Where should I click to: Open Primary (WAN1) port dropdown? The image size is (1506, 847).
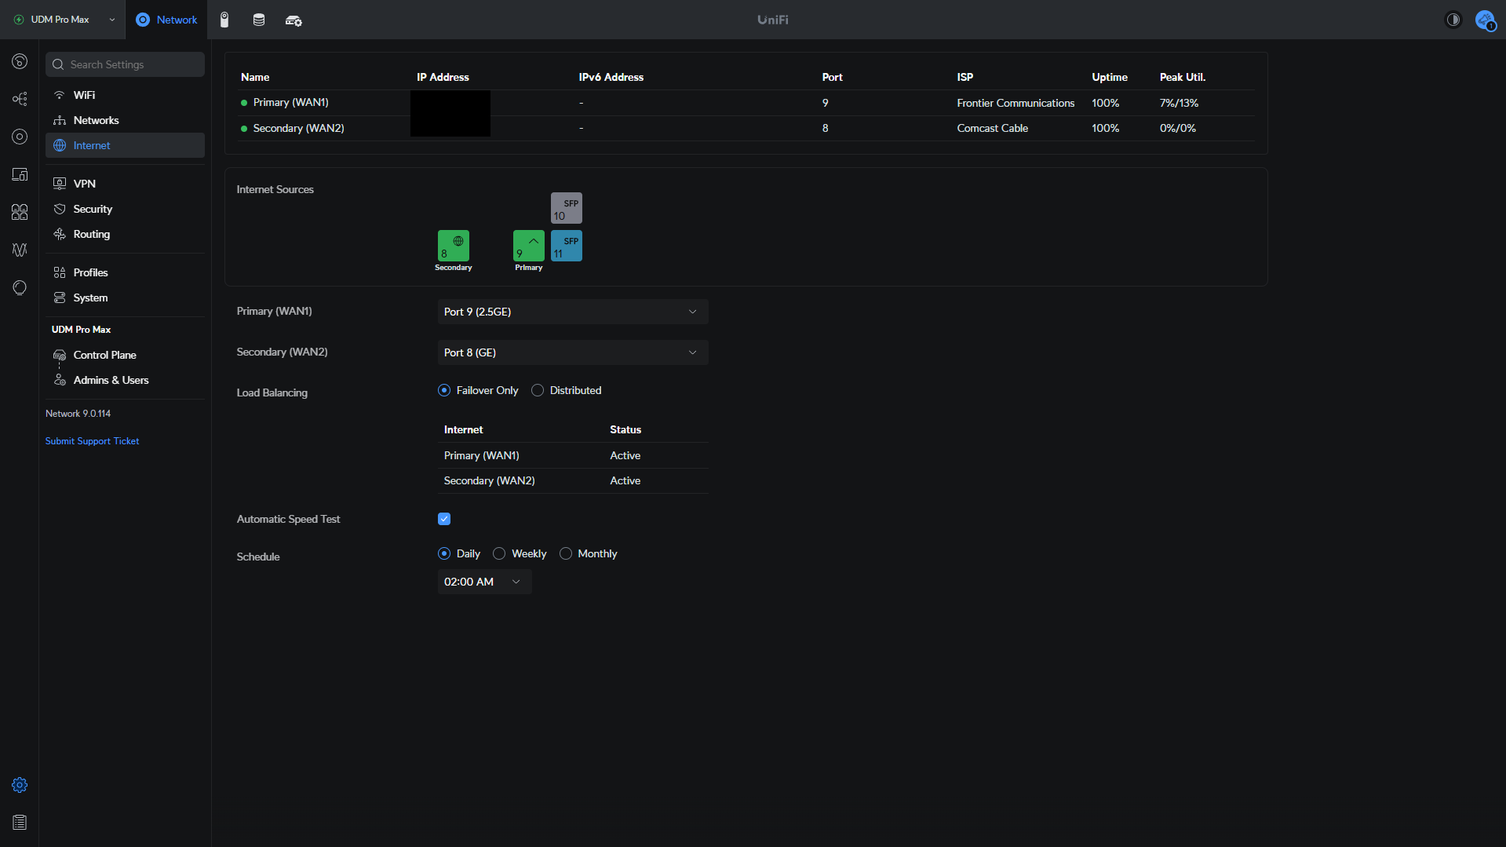coord(573,312)
